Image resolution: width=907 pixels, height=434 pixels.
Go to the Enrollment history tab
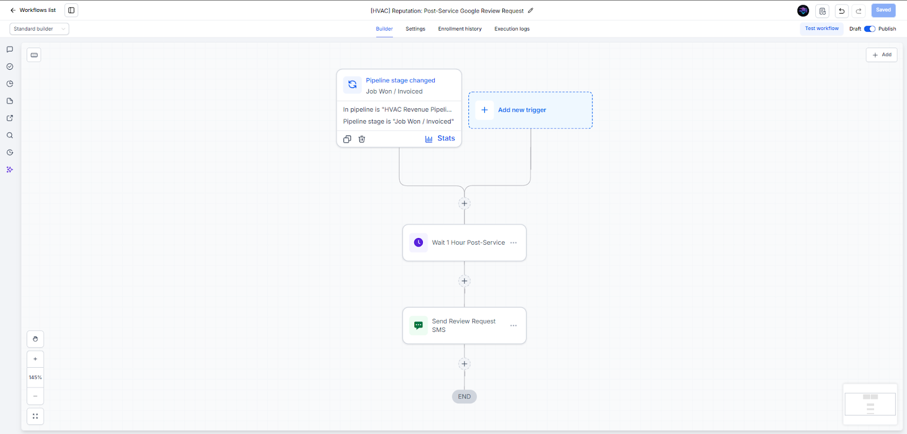pos(460,29)
